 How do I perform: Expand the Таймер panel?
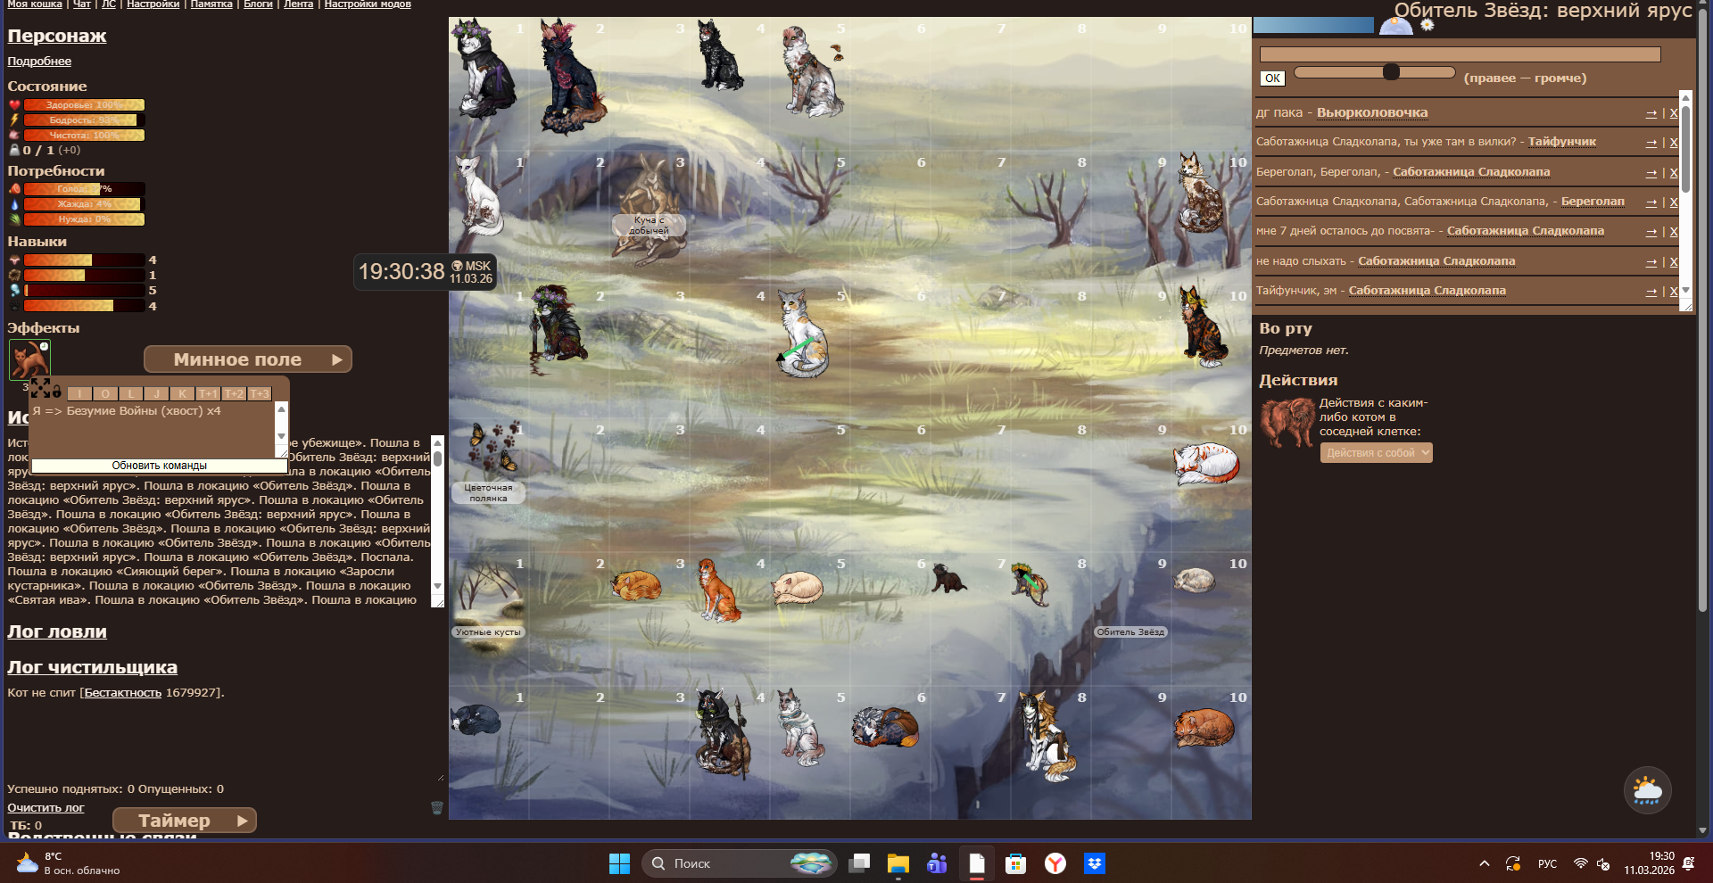185,821
